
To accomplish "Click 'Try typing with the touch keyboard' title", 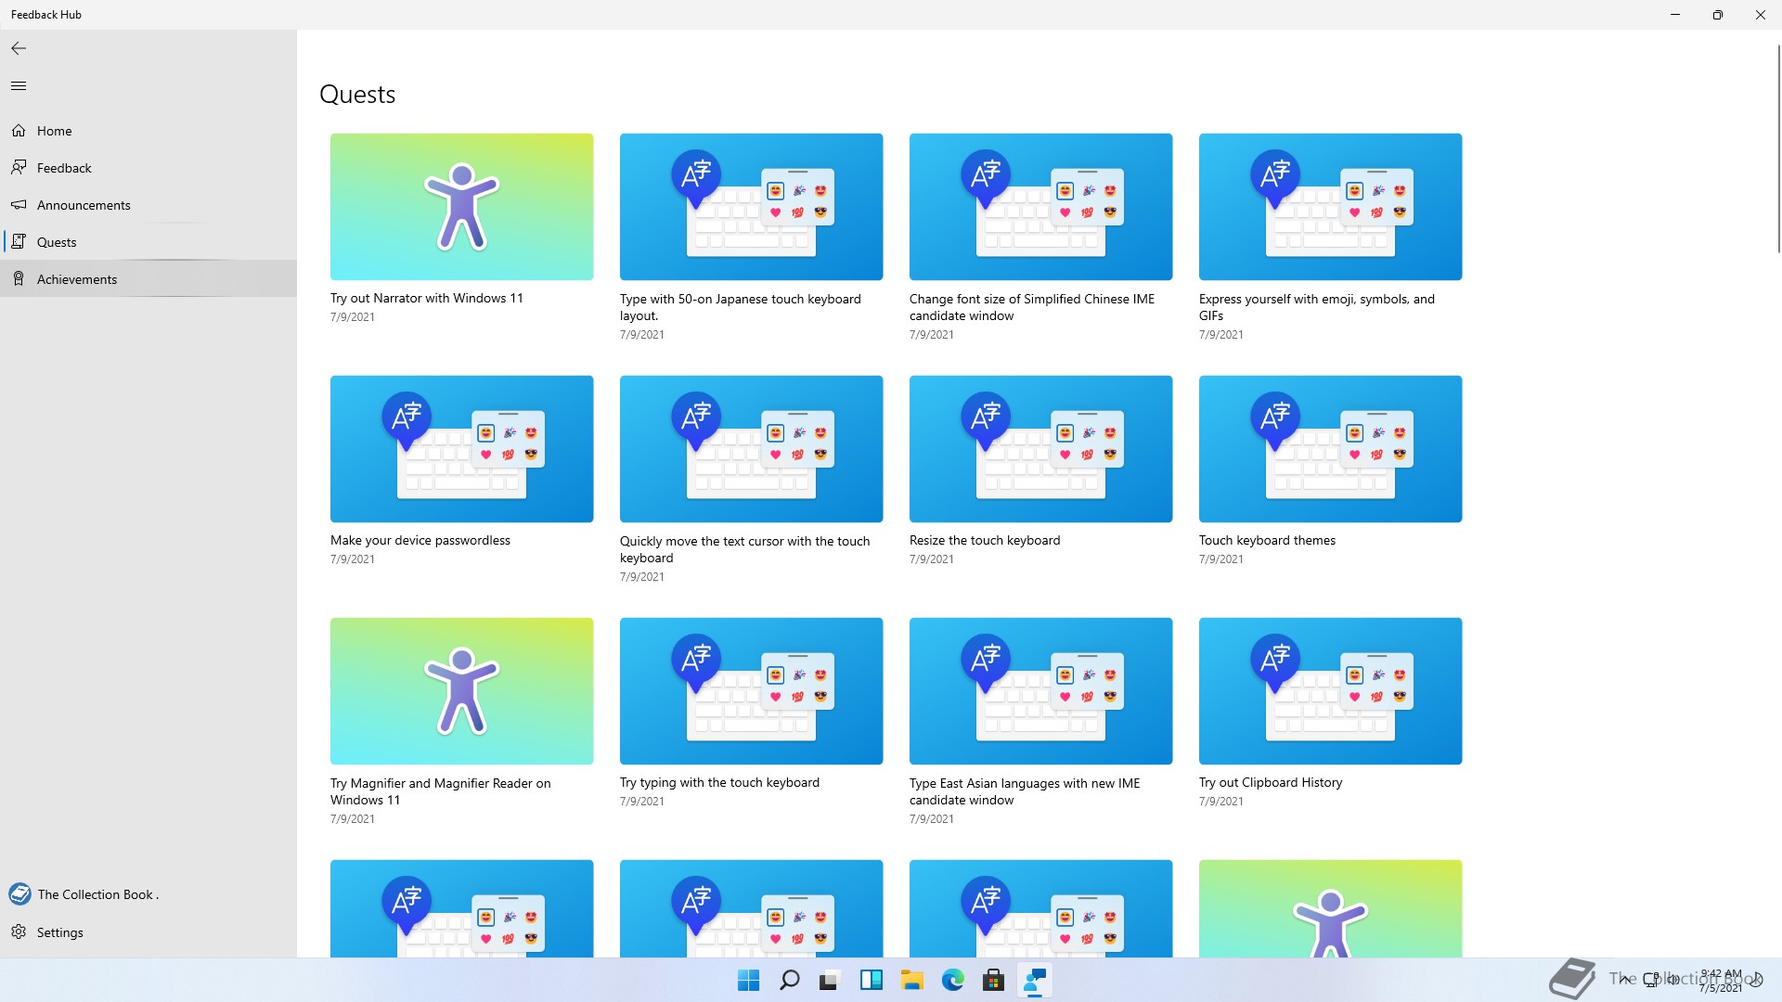I will pos(719,782).
